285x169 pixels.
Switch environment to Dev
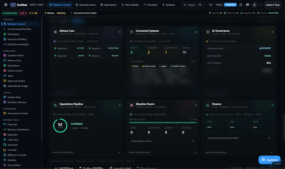pos(211,5)
